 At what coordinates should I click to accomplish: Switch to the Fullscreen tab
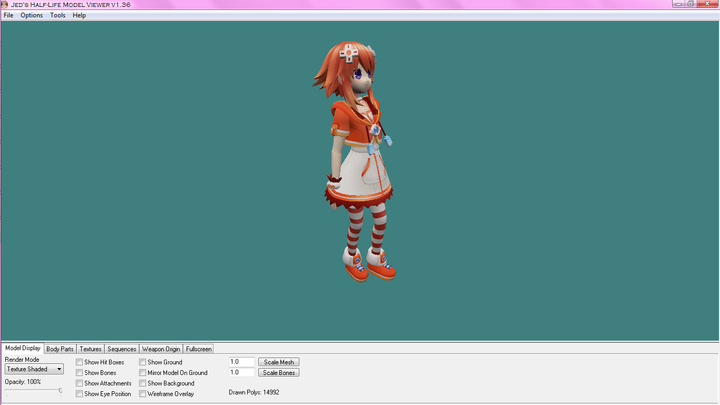198,349
